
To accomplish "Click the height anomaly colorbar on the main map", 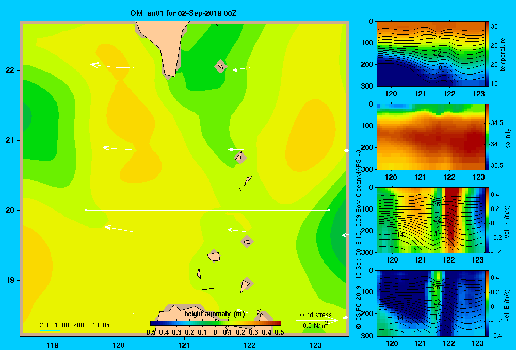I will coord(216,323).
